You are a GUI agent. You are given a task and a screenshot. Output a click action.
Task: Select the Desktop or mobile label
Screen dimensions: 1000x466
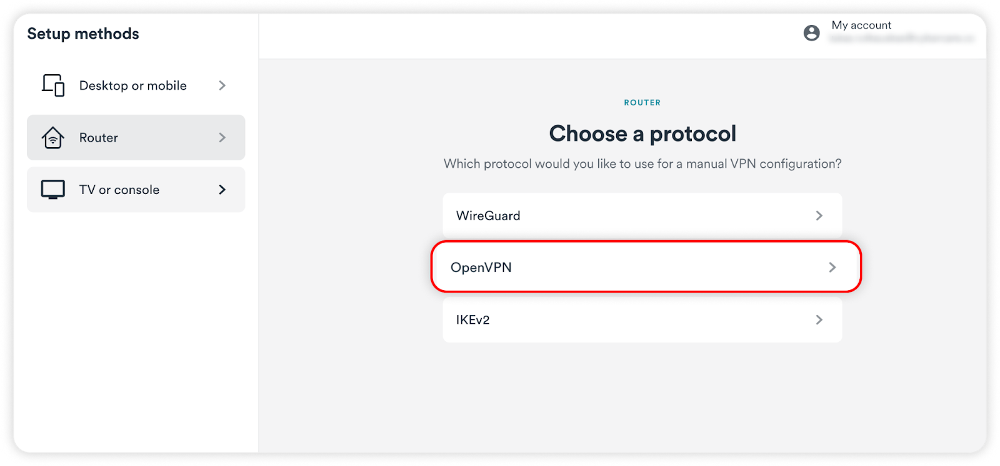click(x=132, y=85)
